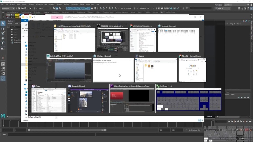
Task: Click the Google Chrome New Tab icon
Action: (x=180, y=56)
